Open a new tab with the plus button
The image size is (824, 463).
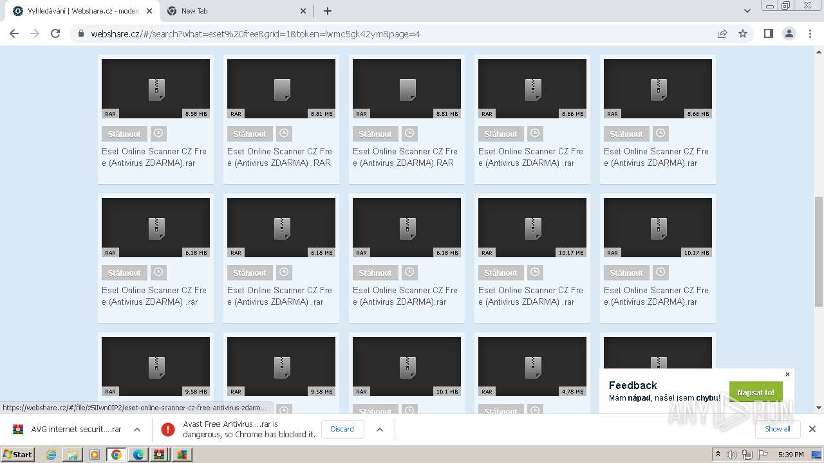coord(327,11)
